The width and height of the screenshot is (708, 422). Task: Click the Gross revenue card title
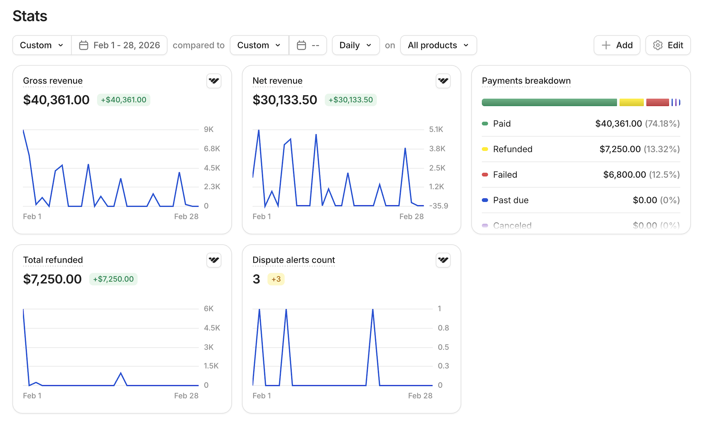53,81
